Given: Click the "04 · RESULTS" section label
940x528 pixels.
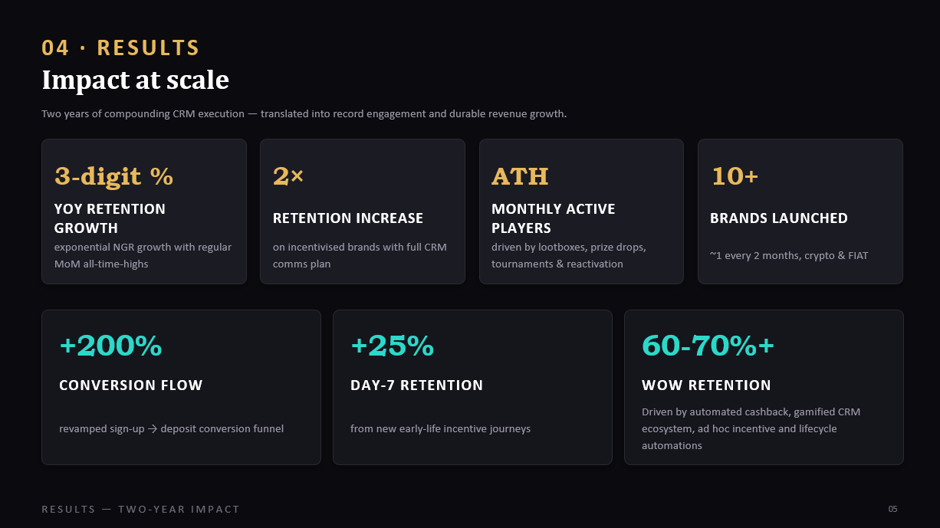Looking at the screenshot, I should [x=120, y=48].
